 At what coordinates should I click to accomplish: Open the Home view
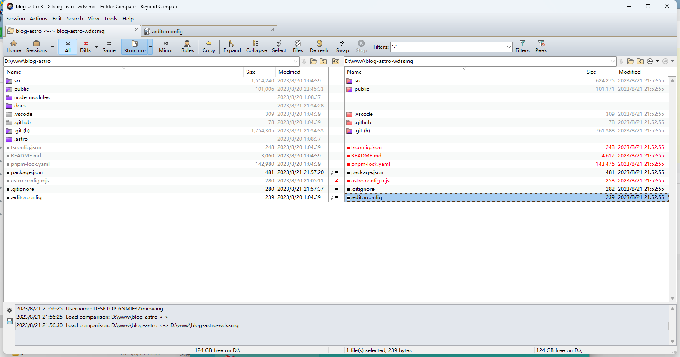(x=14, y=47)
